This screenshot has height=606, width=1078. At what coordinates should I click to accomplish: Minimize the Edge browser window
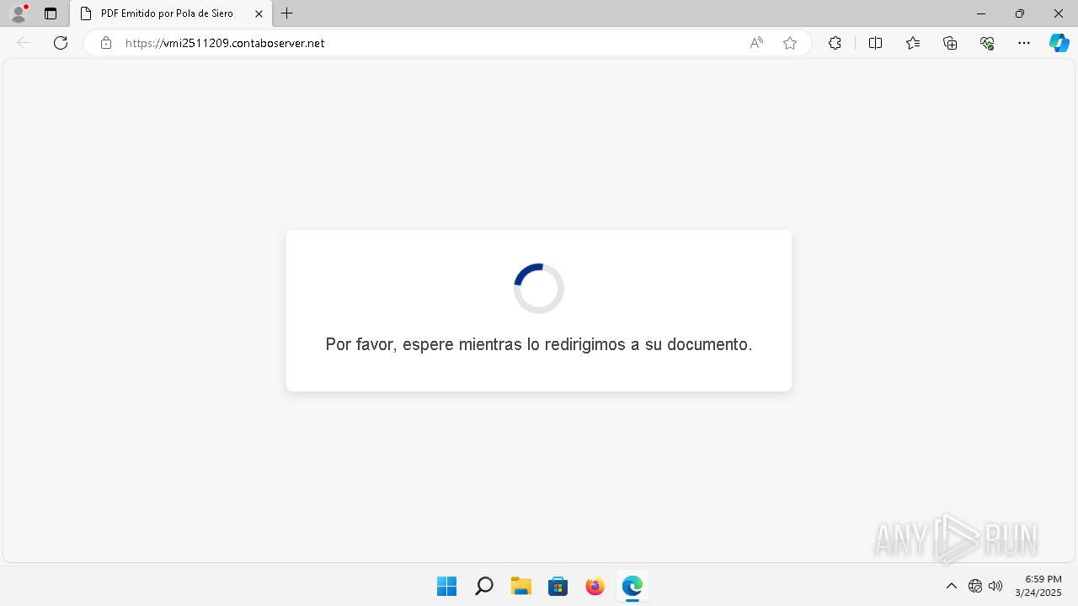[981, 13]
